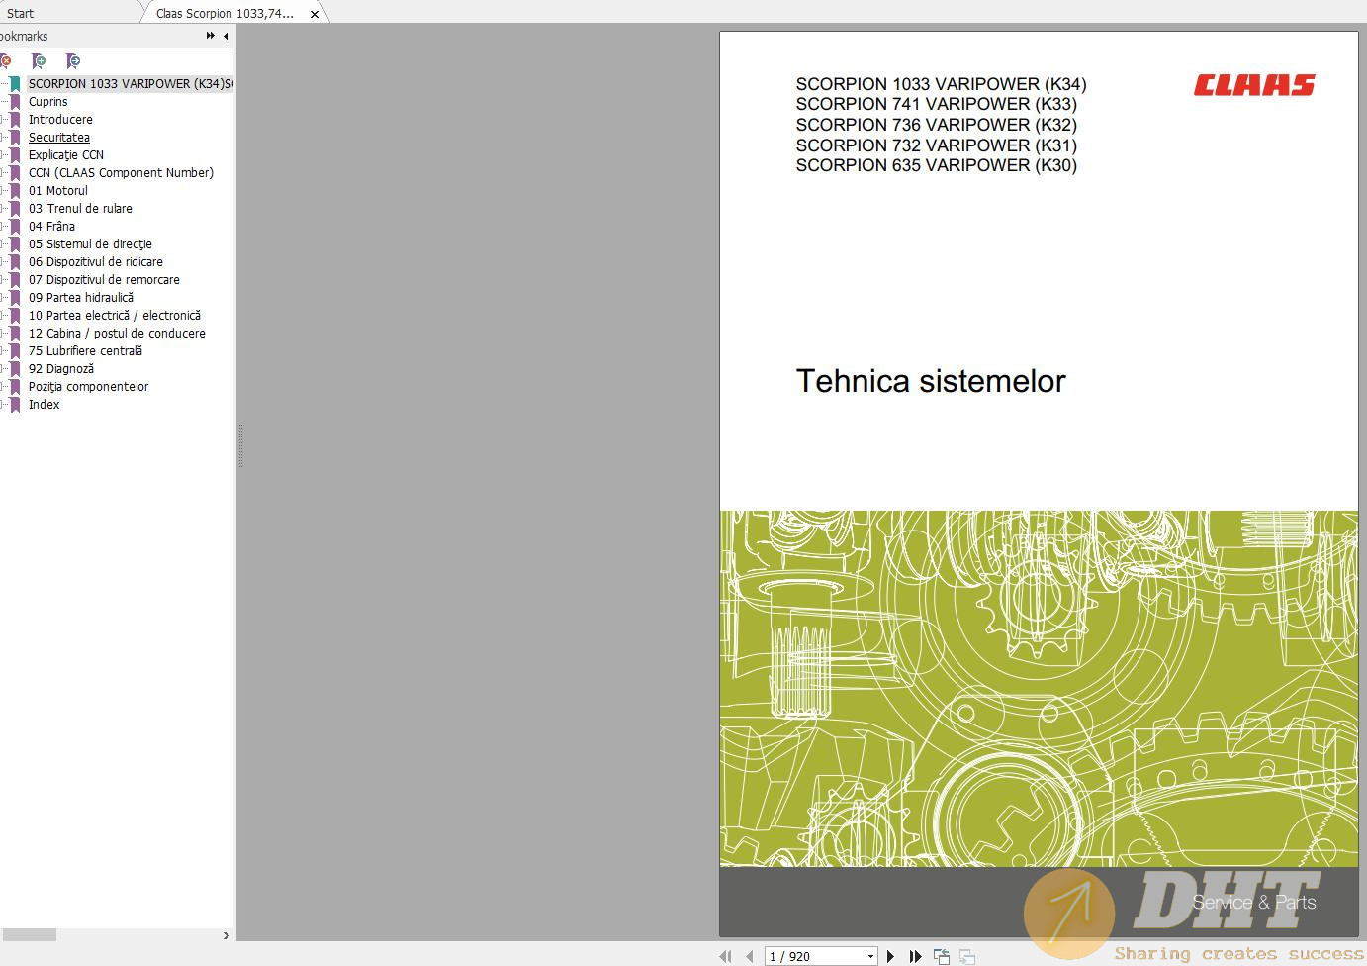Click the previous view icon
Image resolution: width=1367 pixels, height=966 pixels.
tap(942, 956)
